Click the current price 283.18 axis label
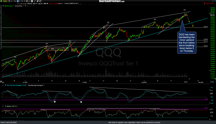This screenshot has height=124, width=216. click(212, 15)
